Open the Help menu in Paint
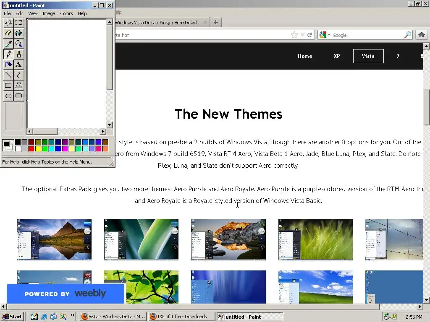This screenshot has width=430, height=322. tap(82, 13)
